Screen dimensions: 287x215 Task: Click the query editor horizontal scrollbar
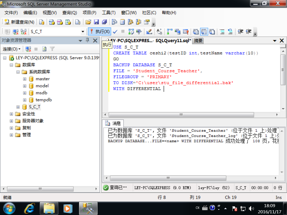181,115
